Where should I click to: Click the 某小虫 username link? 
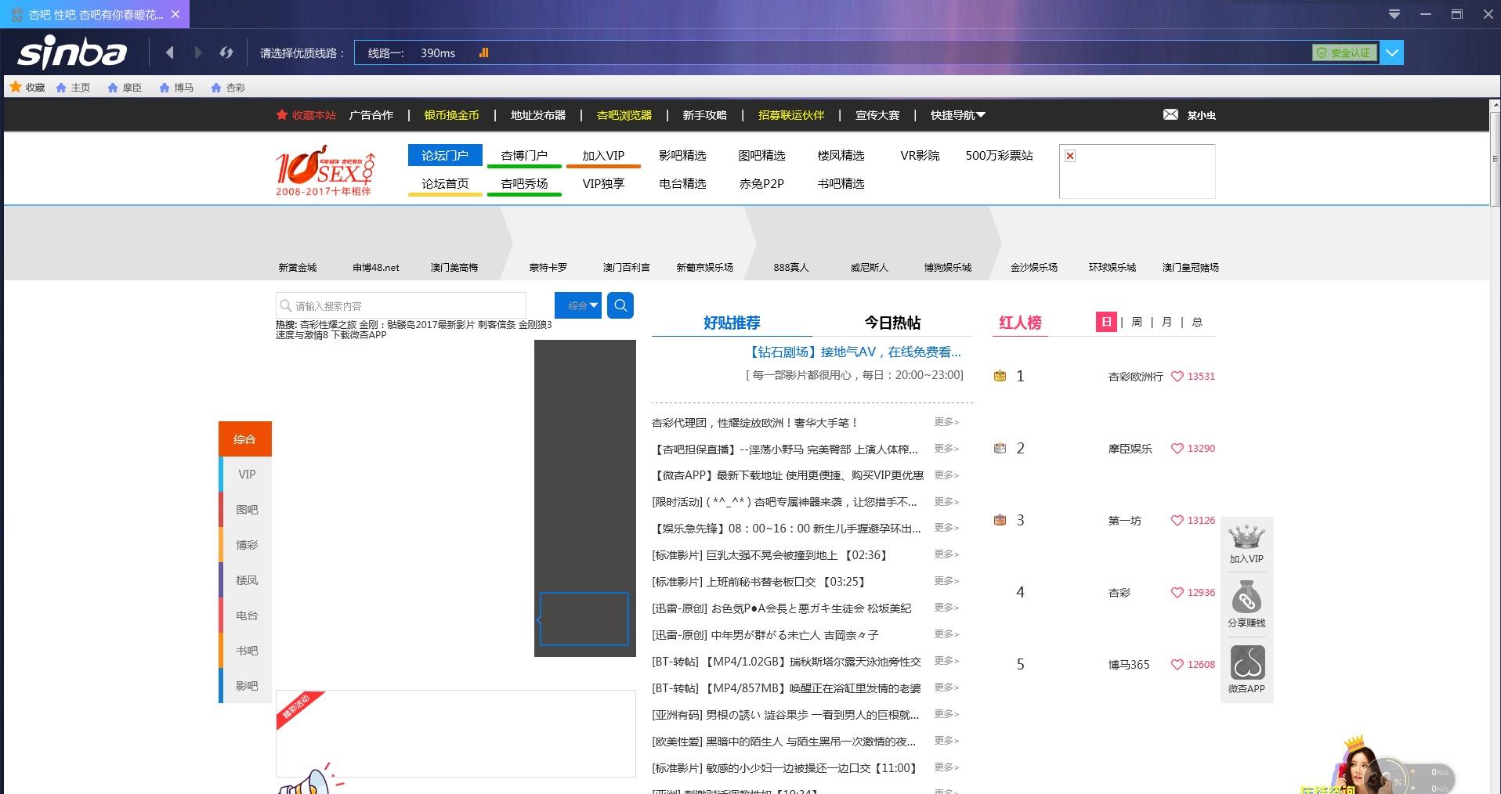pyautogui.click(x=1201, y=115)
